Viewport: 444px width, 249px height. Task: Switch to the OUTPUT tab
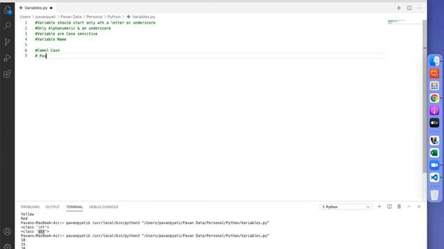53,207
